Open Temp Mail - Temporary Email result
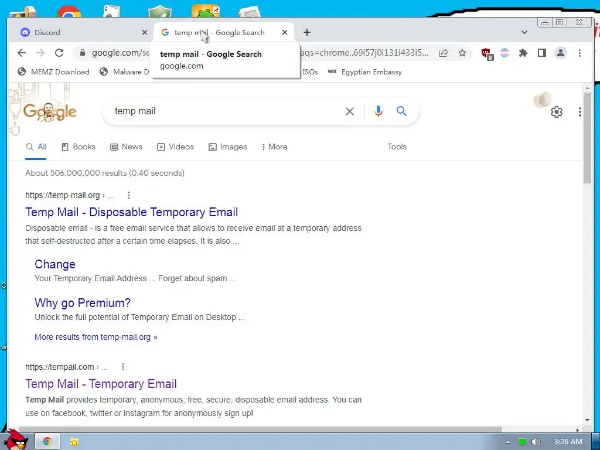 101,384
